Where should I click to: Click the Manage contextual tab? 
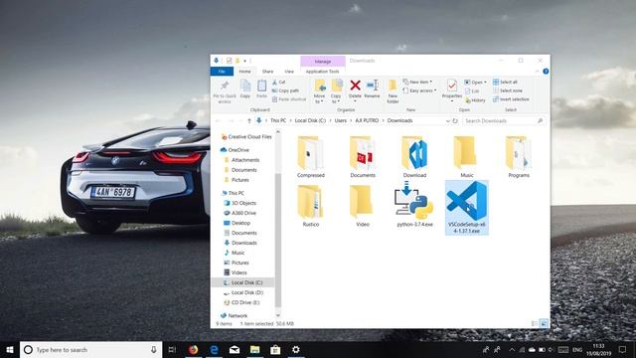(x=323, y=62)
